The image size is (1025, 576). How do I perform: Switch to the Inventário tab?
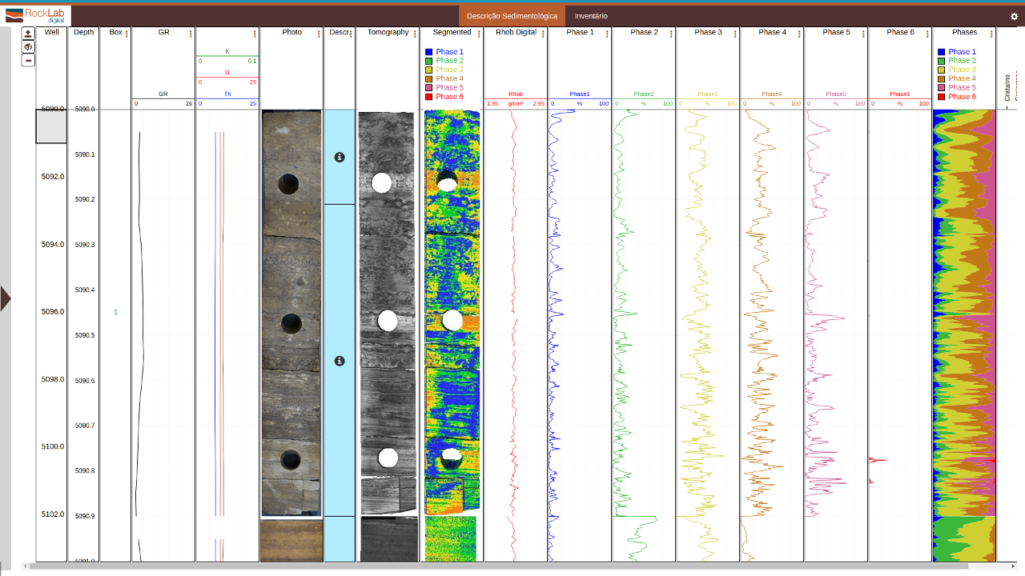591,16
